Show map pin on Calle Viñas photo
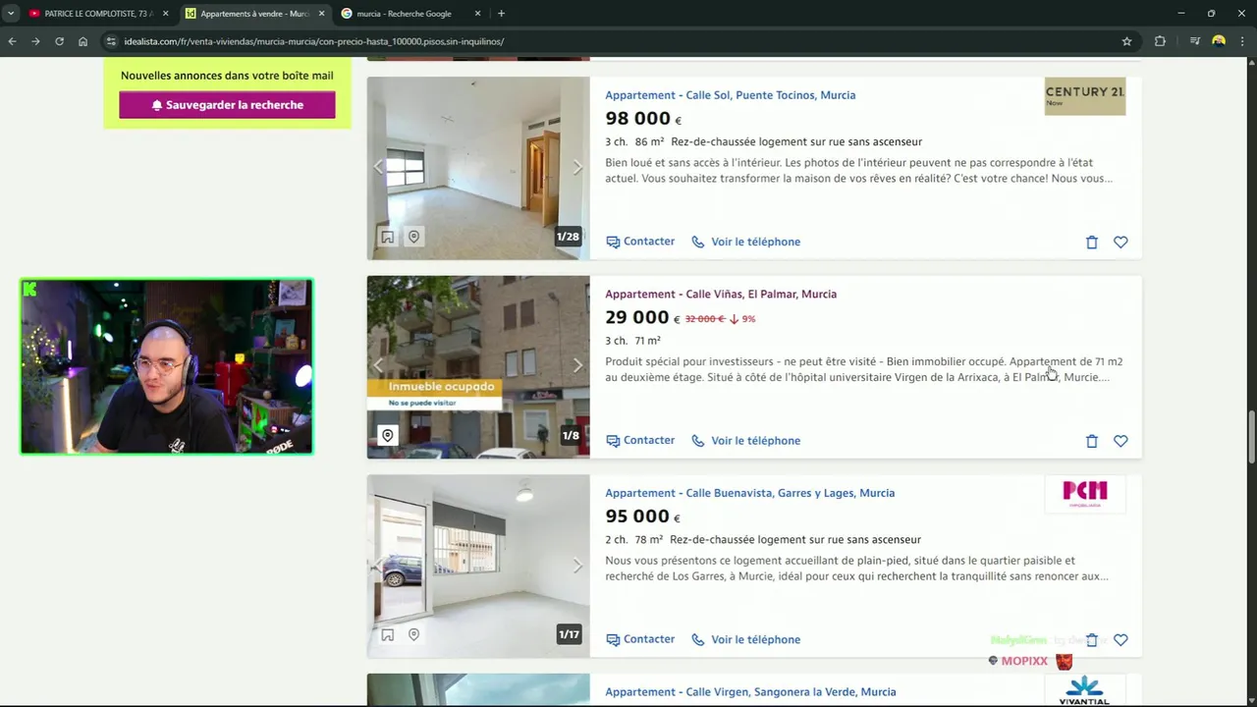Image resolution: width=1257 pixels, height=707 pixels. coord(388,436)
